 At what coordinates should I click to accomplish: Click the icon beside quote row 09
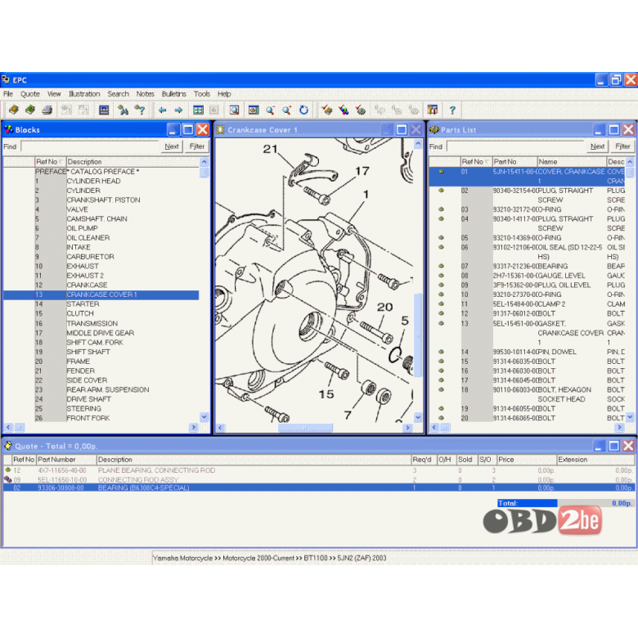[7, 479]
